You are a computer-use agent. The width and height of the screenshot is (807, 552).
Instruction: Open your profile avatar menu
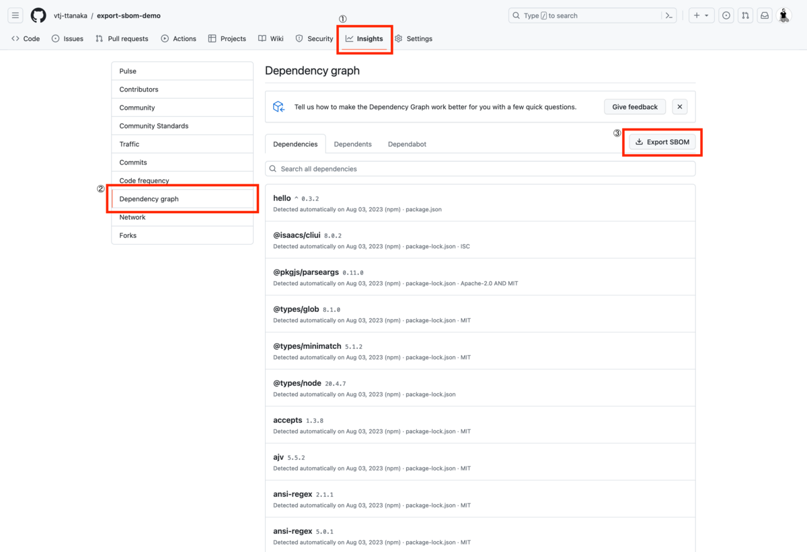(x=784, y=15)
